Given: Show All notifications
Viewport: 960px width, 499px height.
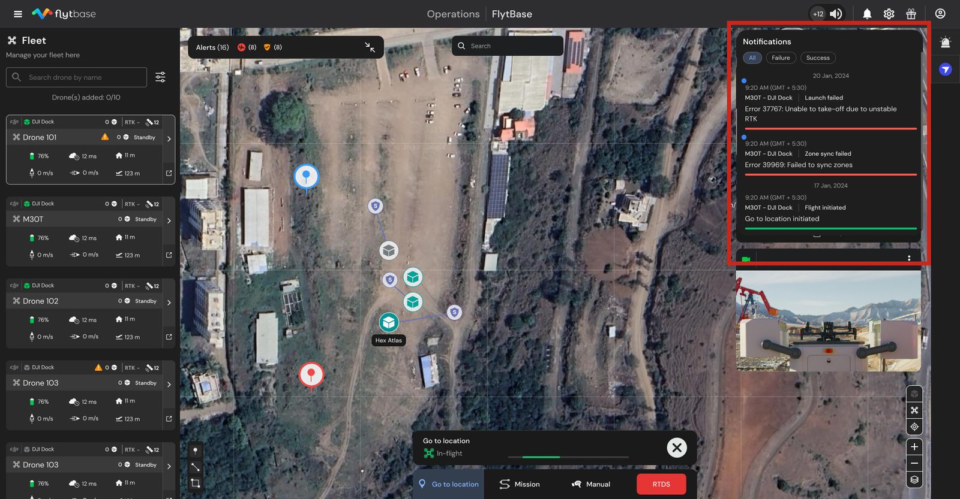Looking at the screenshot, I should click(752, 58).
